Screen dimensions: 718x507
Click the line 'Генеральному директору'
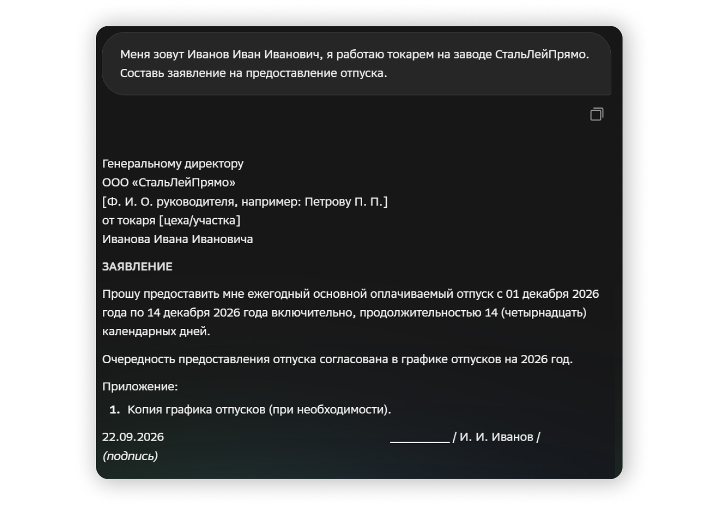click(x=173, y=163)
